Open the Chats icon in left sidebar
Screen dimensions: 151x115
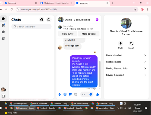[3, 19]
